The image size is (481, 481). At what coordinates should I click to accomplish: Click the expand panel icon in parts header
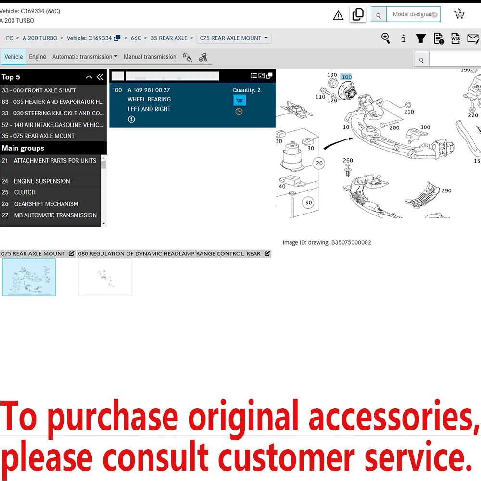(261, 76)
